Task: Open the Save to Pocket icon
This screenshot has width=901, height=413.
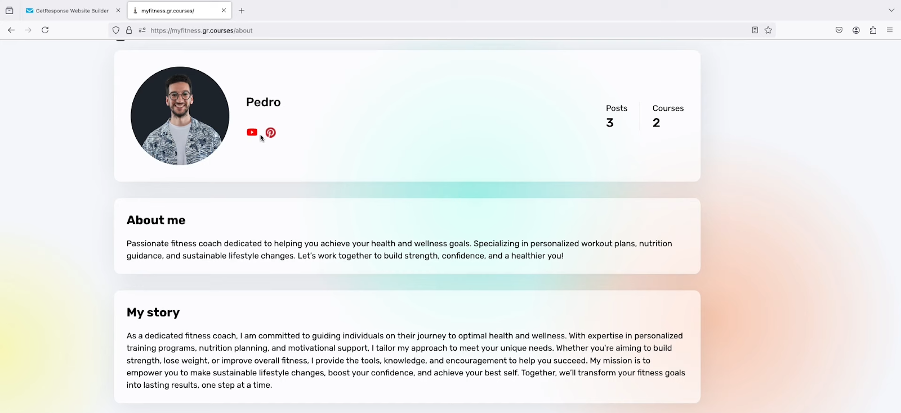Action: pos(839,30)
